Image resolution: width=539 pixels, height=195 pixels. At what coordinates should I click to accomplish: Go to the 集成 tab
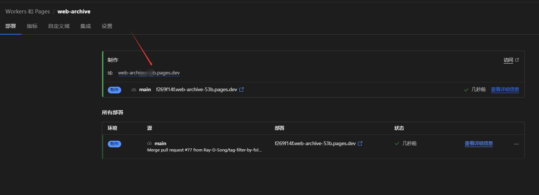tap(85, 26)
